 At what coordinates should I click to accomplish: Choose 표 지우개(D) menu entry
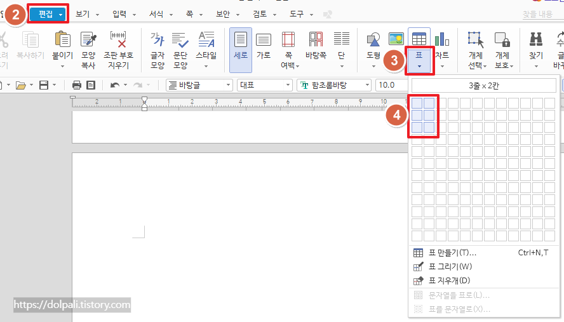[484, 281]
